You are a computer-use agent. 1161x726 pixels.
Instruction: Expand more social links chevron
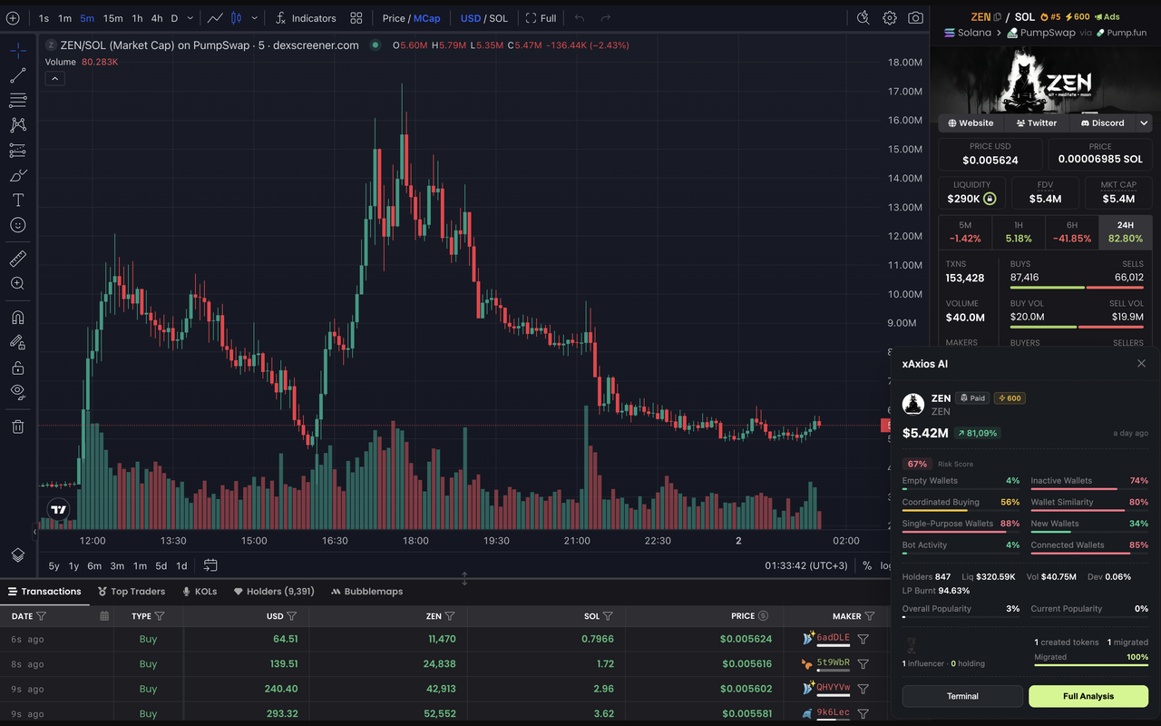(x=1144, y=123)
